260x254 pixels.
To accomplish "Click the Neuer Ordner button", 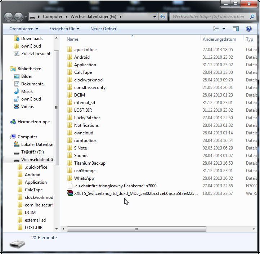I will (103, 29).
